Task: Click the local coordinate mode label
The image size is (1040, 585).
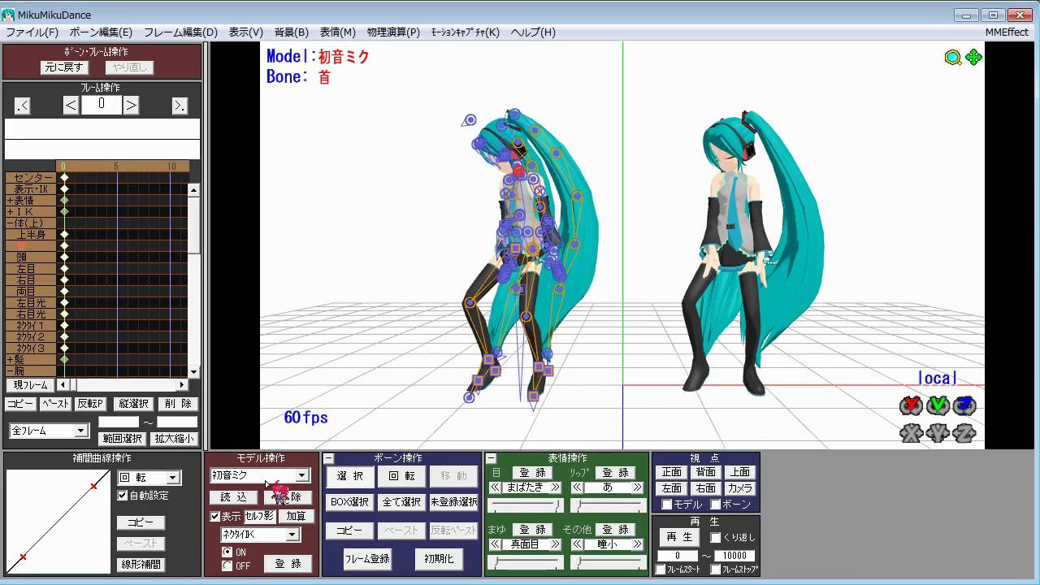Action: tap(938, 378)
